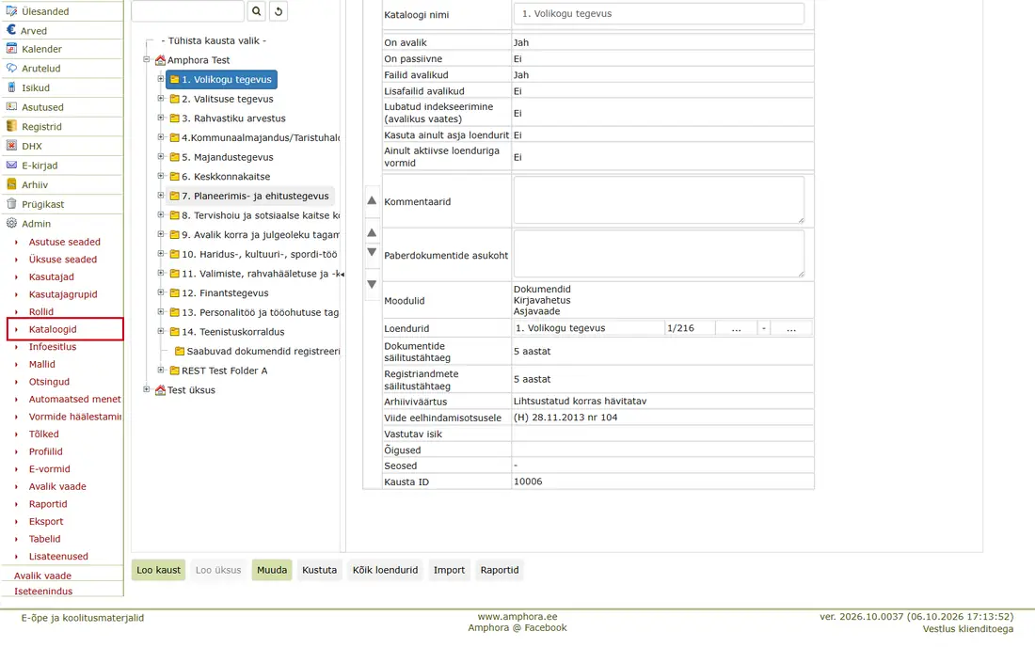Click the Kommentaarid text area
The width and height of the screenshot is (1035, 647).
point(659,200)
